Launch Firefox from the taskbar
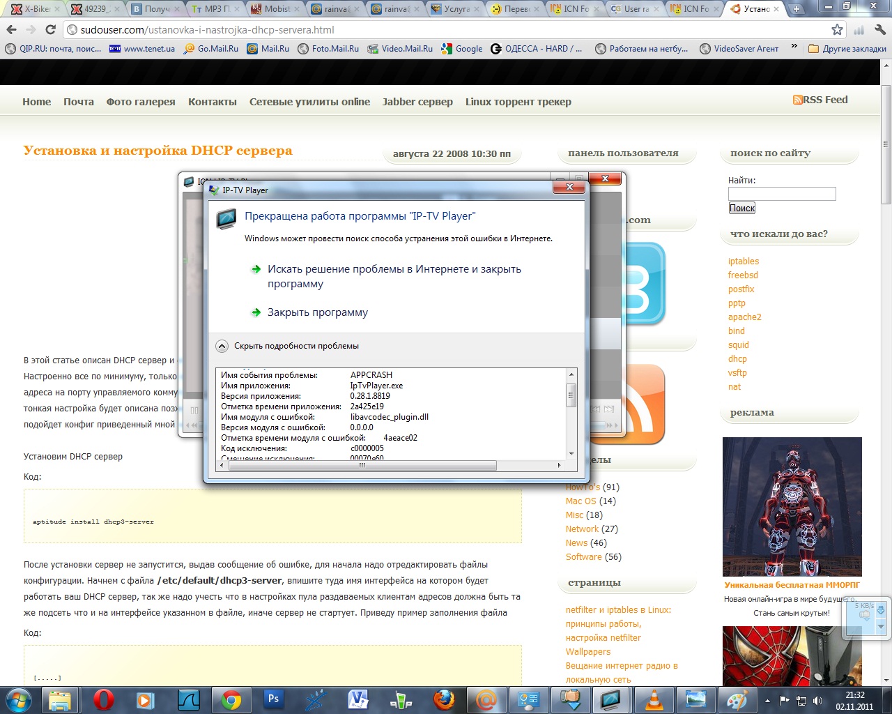 point(444,699)
